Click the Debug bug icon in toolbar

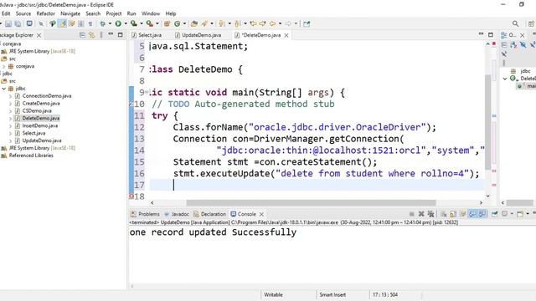point(102,23)
